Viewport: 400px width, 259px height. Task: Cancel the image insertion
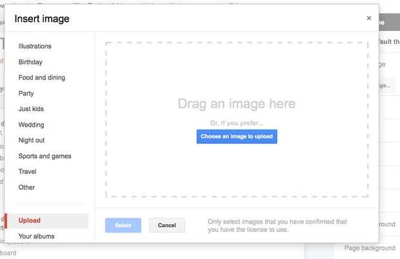tap(167, 225)
